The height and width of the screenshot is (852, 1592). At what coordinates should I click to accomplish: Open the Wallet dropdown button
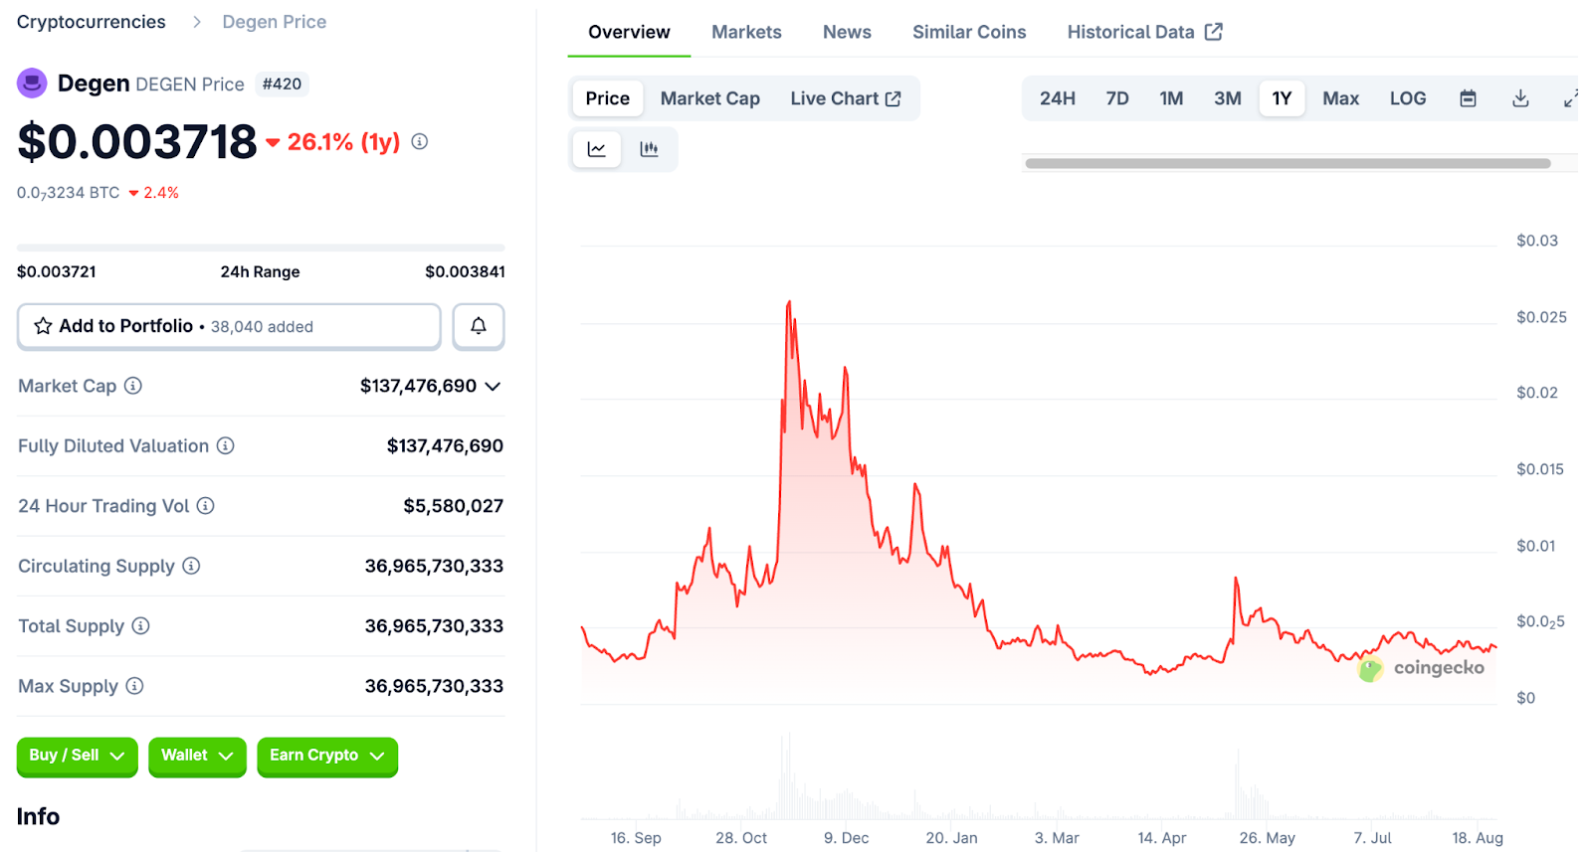(x=197, y=756)
